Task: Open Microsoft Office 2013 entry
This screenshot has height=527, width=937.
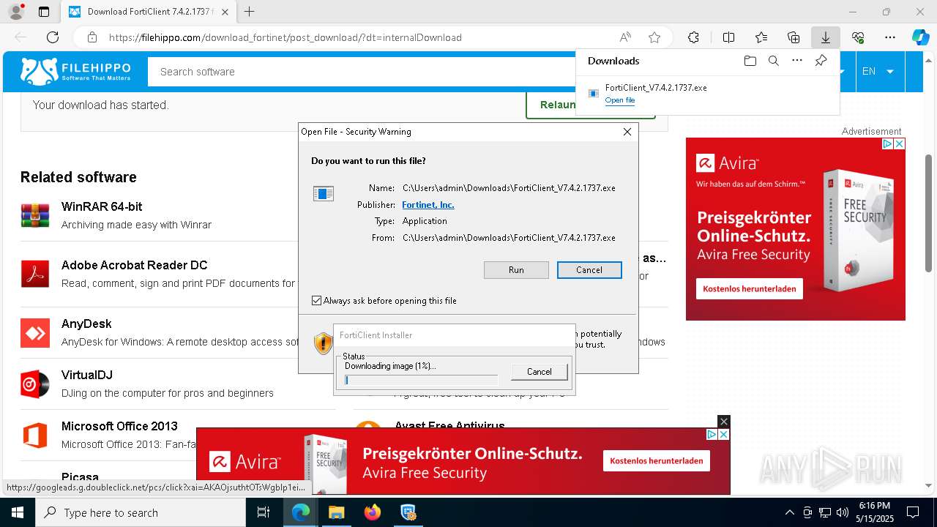Action: coord(119,426)
